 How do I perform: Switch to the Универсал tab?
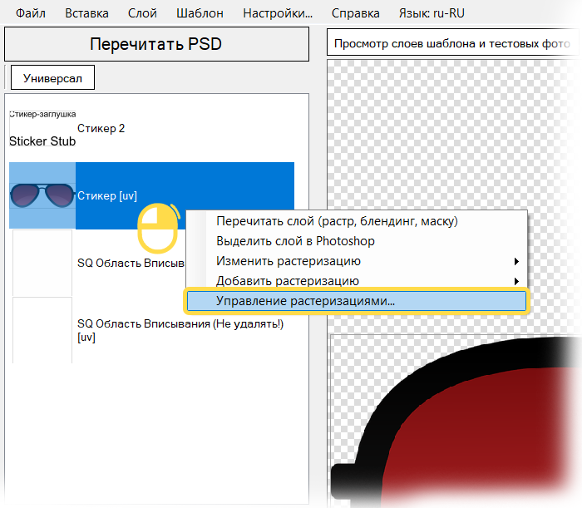[52, 78]
